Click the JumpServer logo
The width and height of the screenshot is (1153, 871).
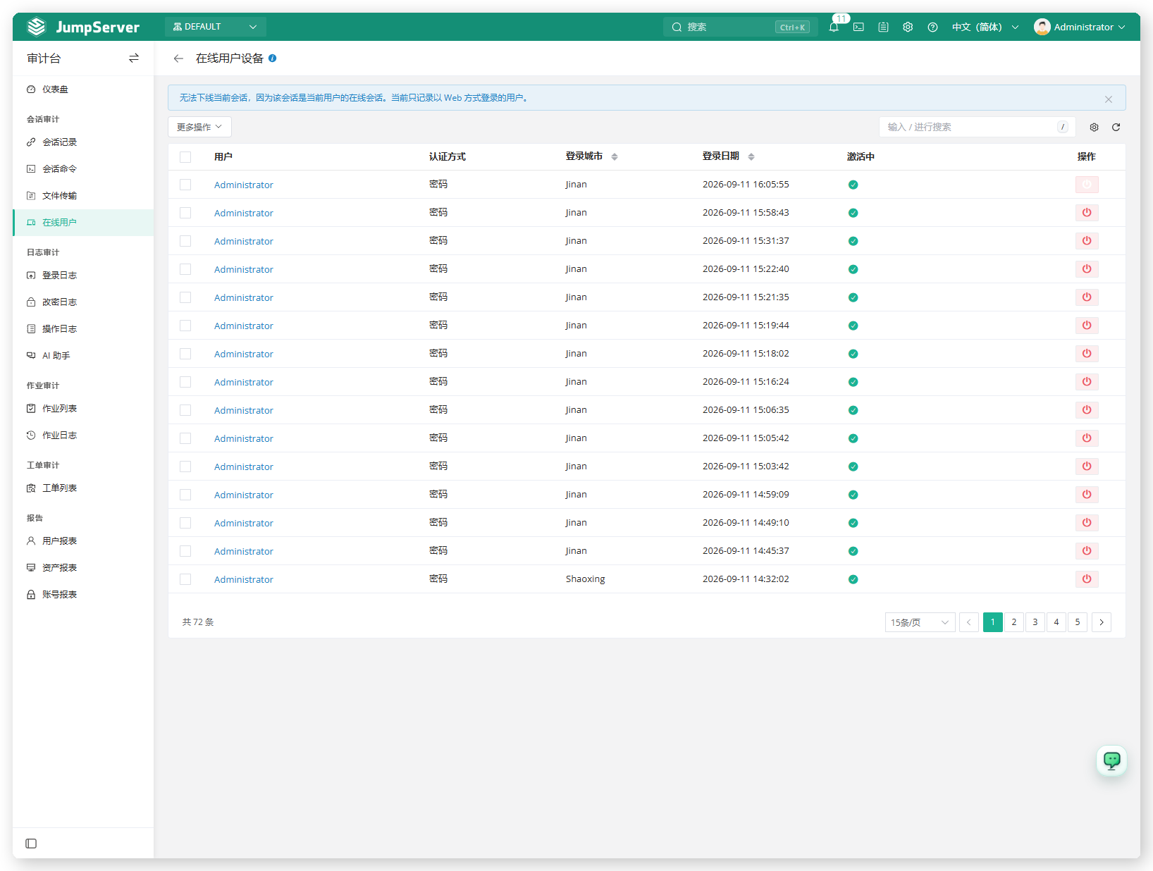click(x=83, y=27)
